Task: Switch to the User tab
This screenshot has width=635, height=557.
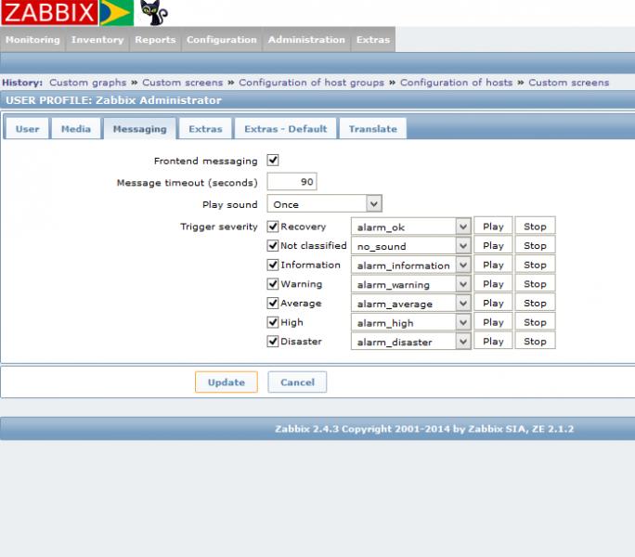Action: point(28,129)
